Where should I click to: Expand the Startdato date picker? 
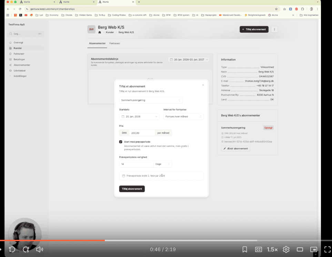tap(139, 117)
